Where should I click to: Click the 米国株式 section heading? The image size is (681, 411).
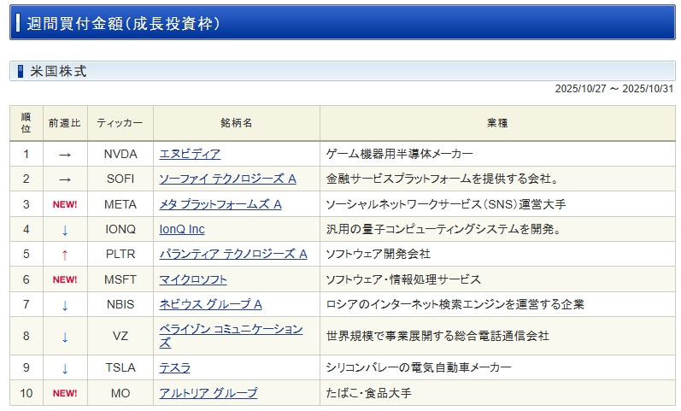point(58,71)
